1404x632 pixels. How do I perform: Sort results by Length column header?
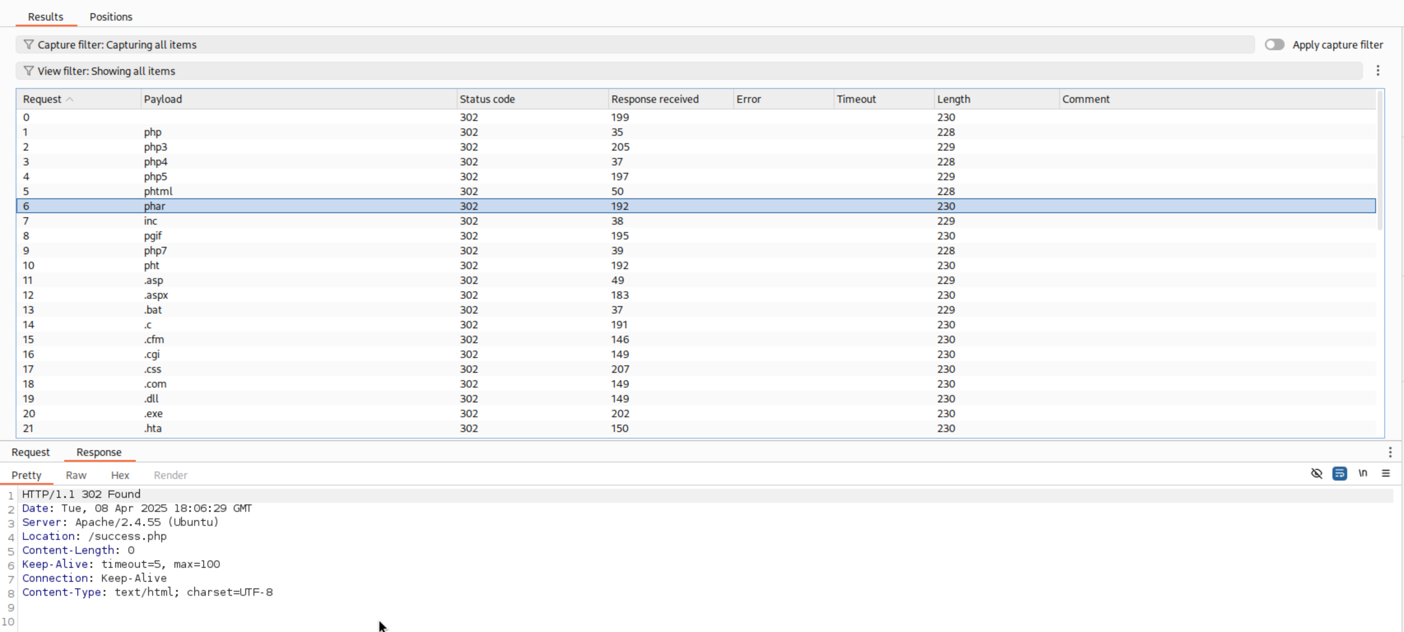tap(953, 99)
